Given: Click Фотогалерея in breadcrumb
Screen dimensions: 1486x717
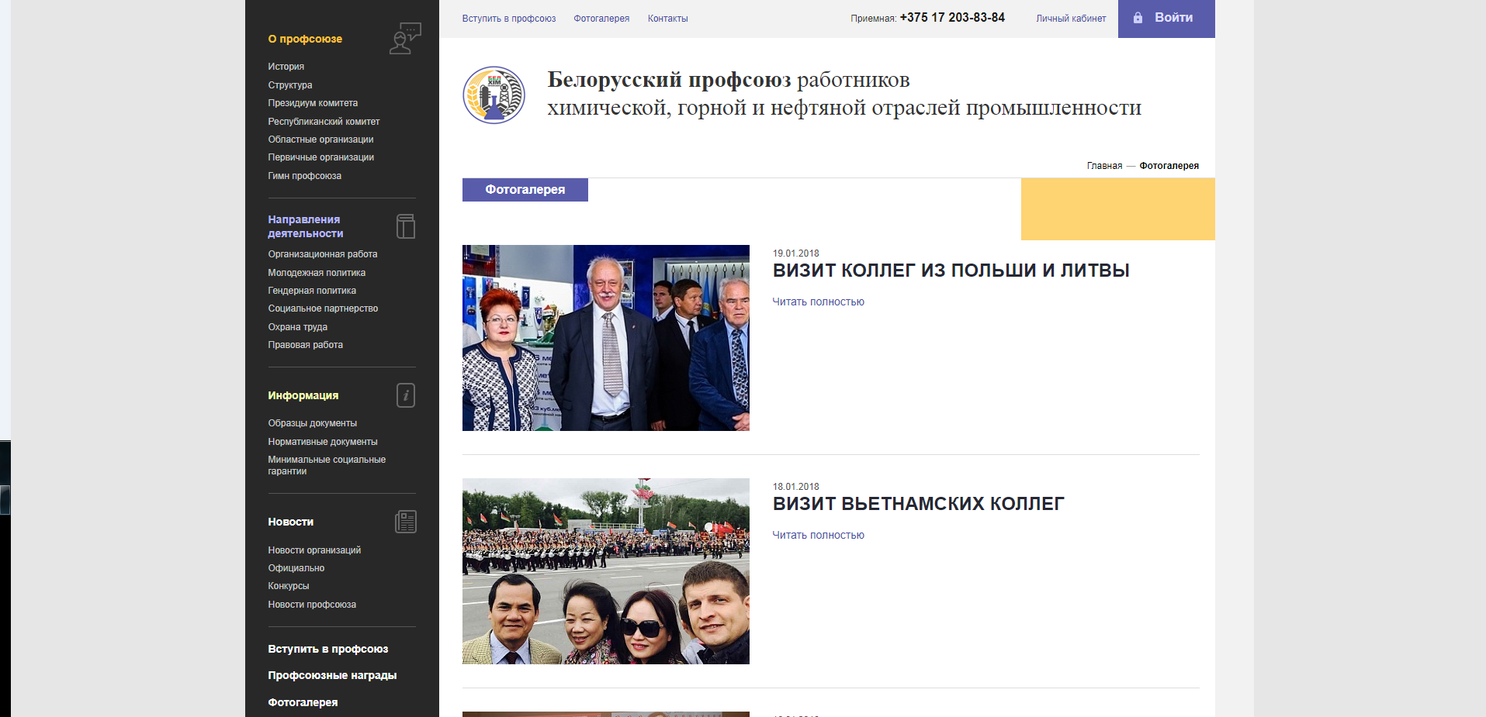Looking at the screenshot, I should coord(1169,166).
